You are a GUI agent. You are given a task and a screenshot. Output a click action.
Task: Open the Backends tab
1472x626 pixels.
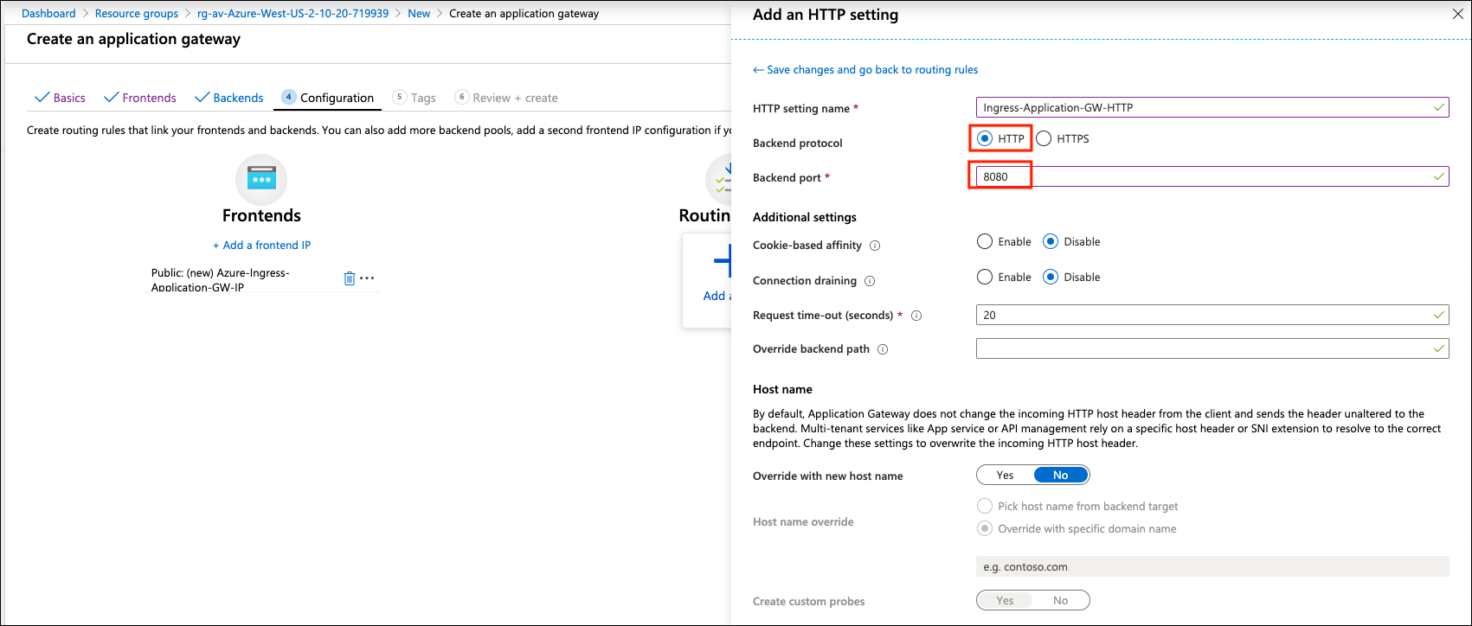coord(229,98)
